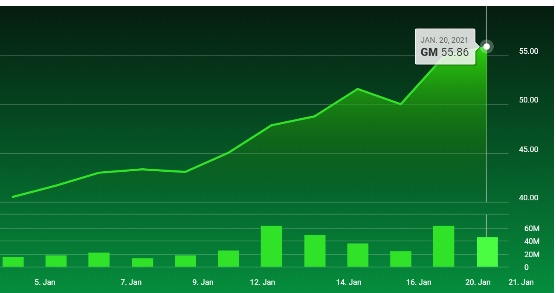The image size is (556, 293).
Task: Click the JAN. 20, 2021 tooltip date text
Action: (x=444, y=40)
